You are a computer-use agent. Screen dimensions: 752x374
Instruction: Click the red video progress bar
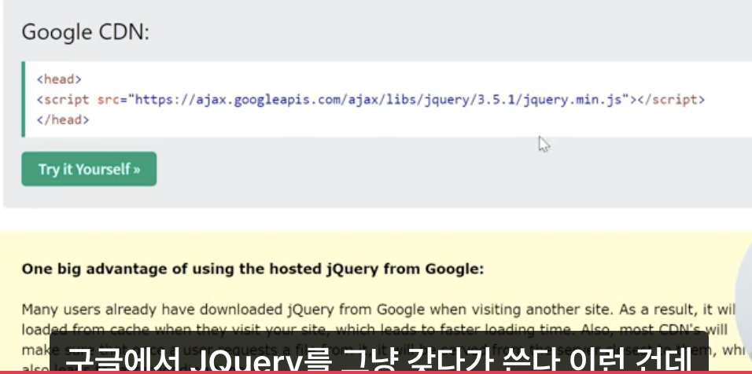[376, 372]
